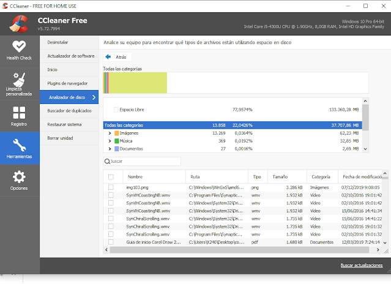Open the Inicio tool

tap(69, 70)
